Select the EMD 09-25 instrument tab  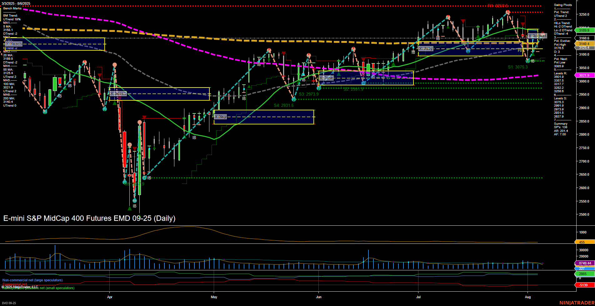(x=8, y=303)
